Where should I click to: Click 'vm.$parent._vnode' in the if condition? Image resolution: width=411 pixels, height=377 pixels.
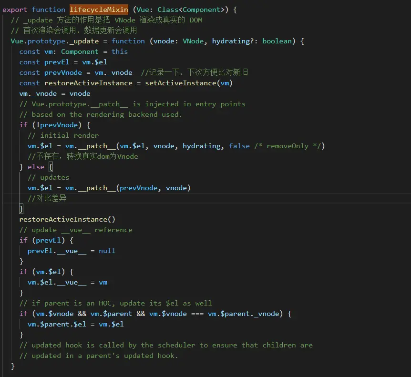tap(244, 314)
